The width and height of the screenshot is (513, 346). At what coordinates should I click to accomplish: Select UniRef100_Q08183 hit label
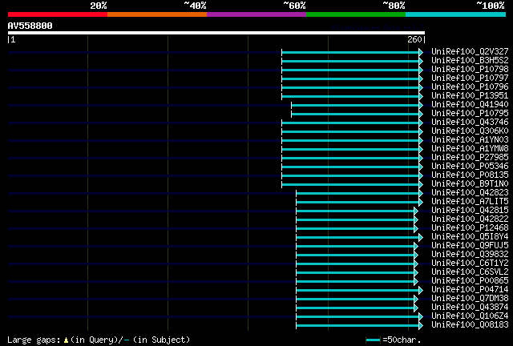[470, 325]
